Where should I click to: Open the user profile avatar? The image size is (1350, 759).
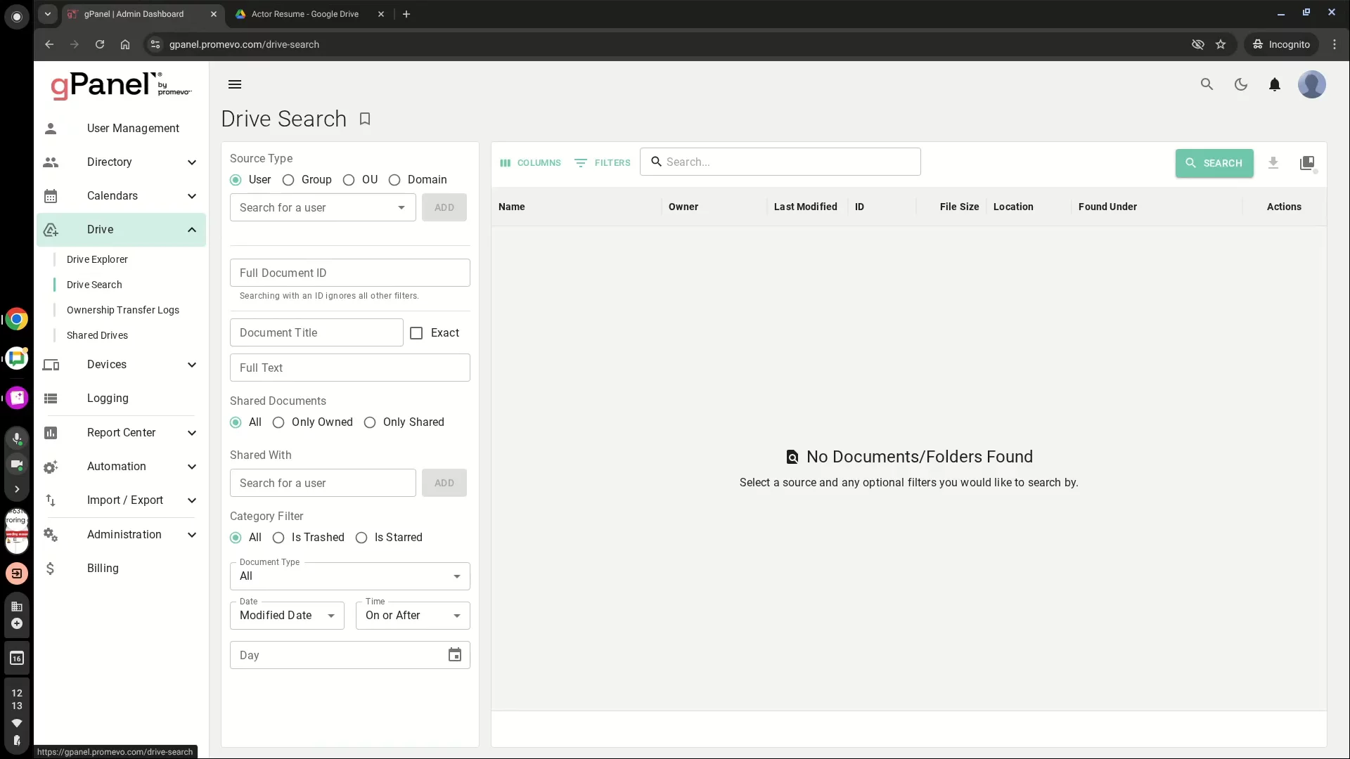[1311, 84]
